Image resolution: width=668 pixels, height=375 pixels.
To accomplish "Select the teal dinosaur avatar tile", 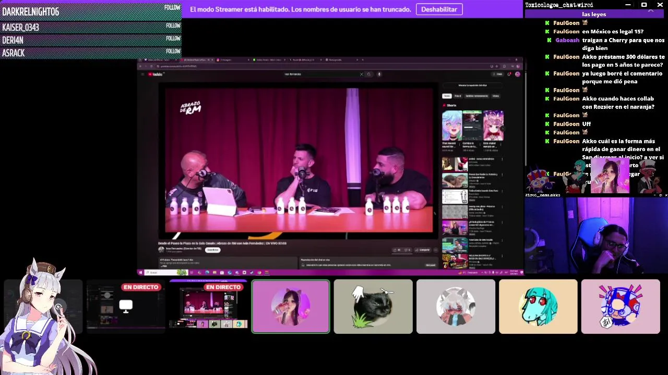I will point(538,306).
